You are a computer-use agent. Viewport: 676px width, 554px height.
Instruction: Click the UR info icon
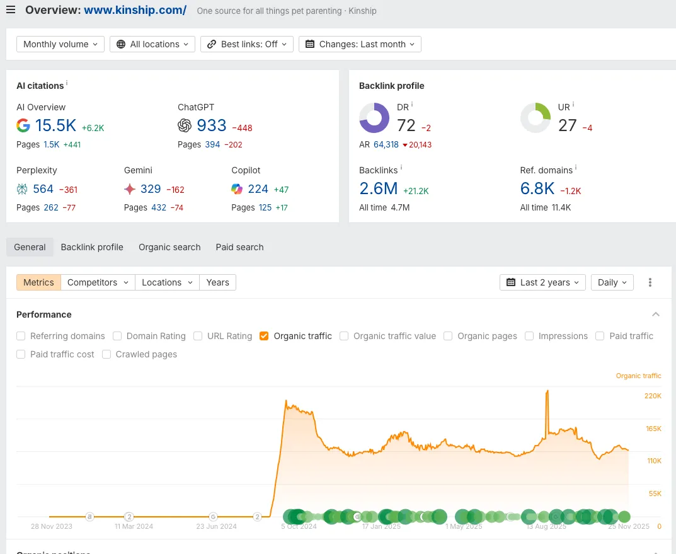573,105
